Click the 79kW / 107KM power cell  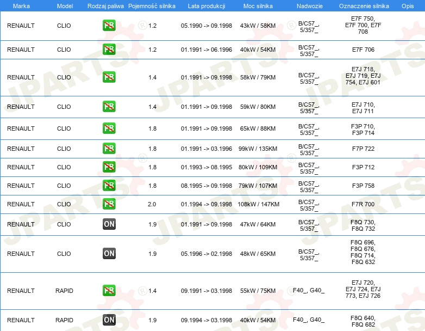258,186
